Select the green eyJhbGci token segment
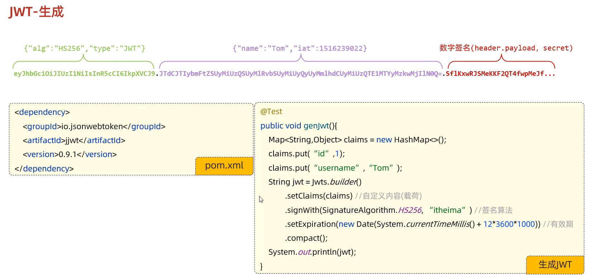 point(84,74)
